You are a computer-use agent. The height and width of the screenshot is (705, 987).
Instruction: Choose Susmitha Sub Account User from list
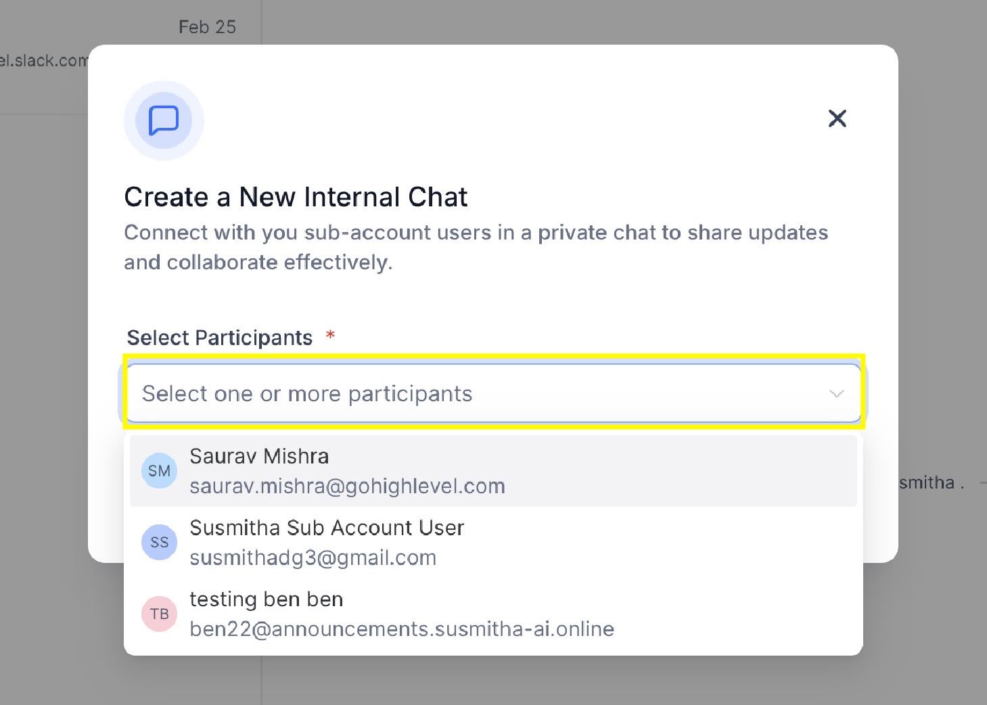coord(327,528)
